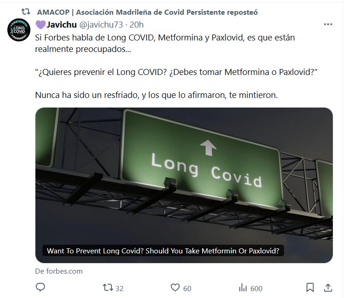Click the repost arrow icon beside AMACOP

pyautogui.click(x=26, y=11)
